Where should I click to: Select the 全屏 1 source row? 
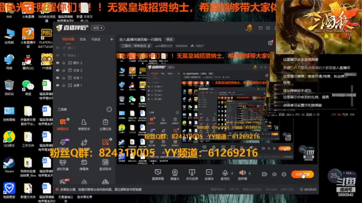tap(84, 85)
